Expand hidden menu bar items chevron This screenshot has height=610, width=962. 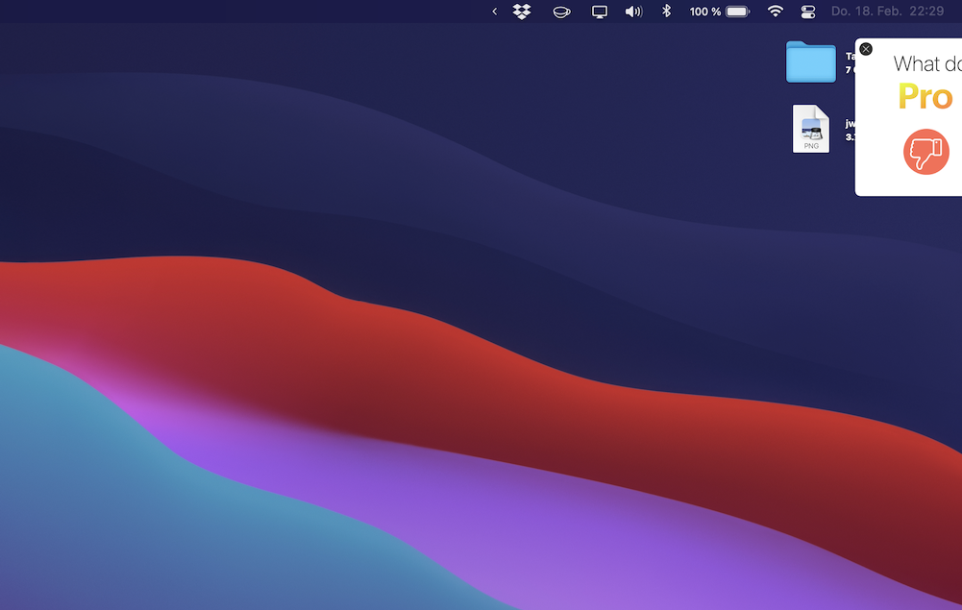tap(495, 12)
